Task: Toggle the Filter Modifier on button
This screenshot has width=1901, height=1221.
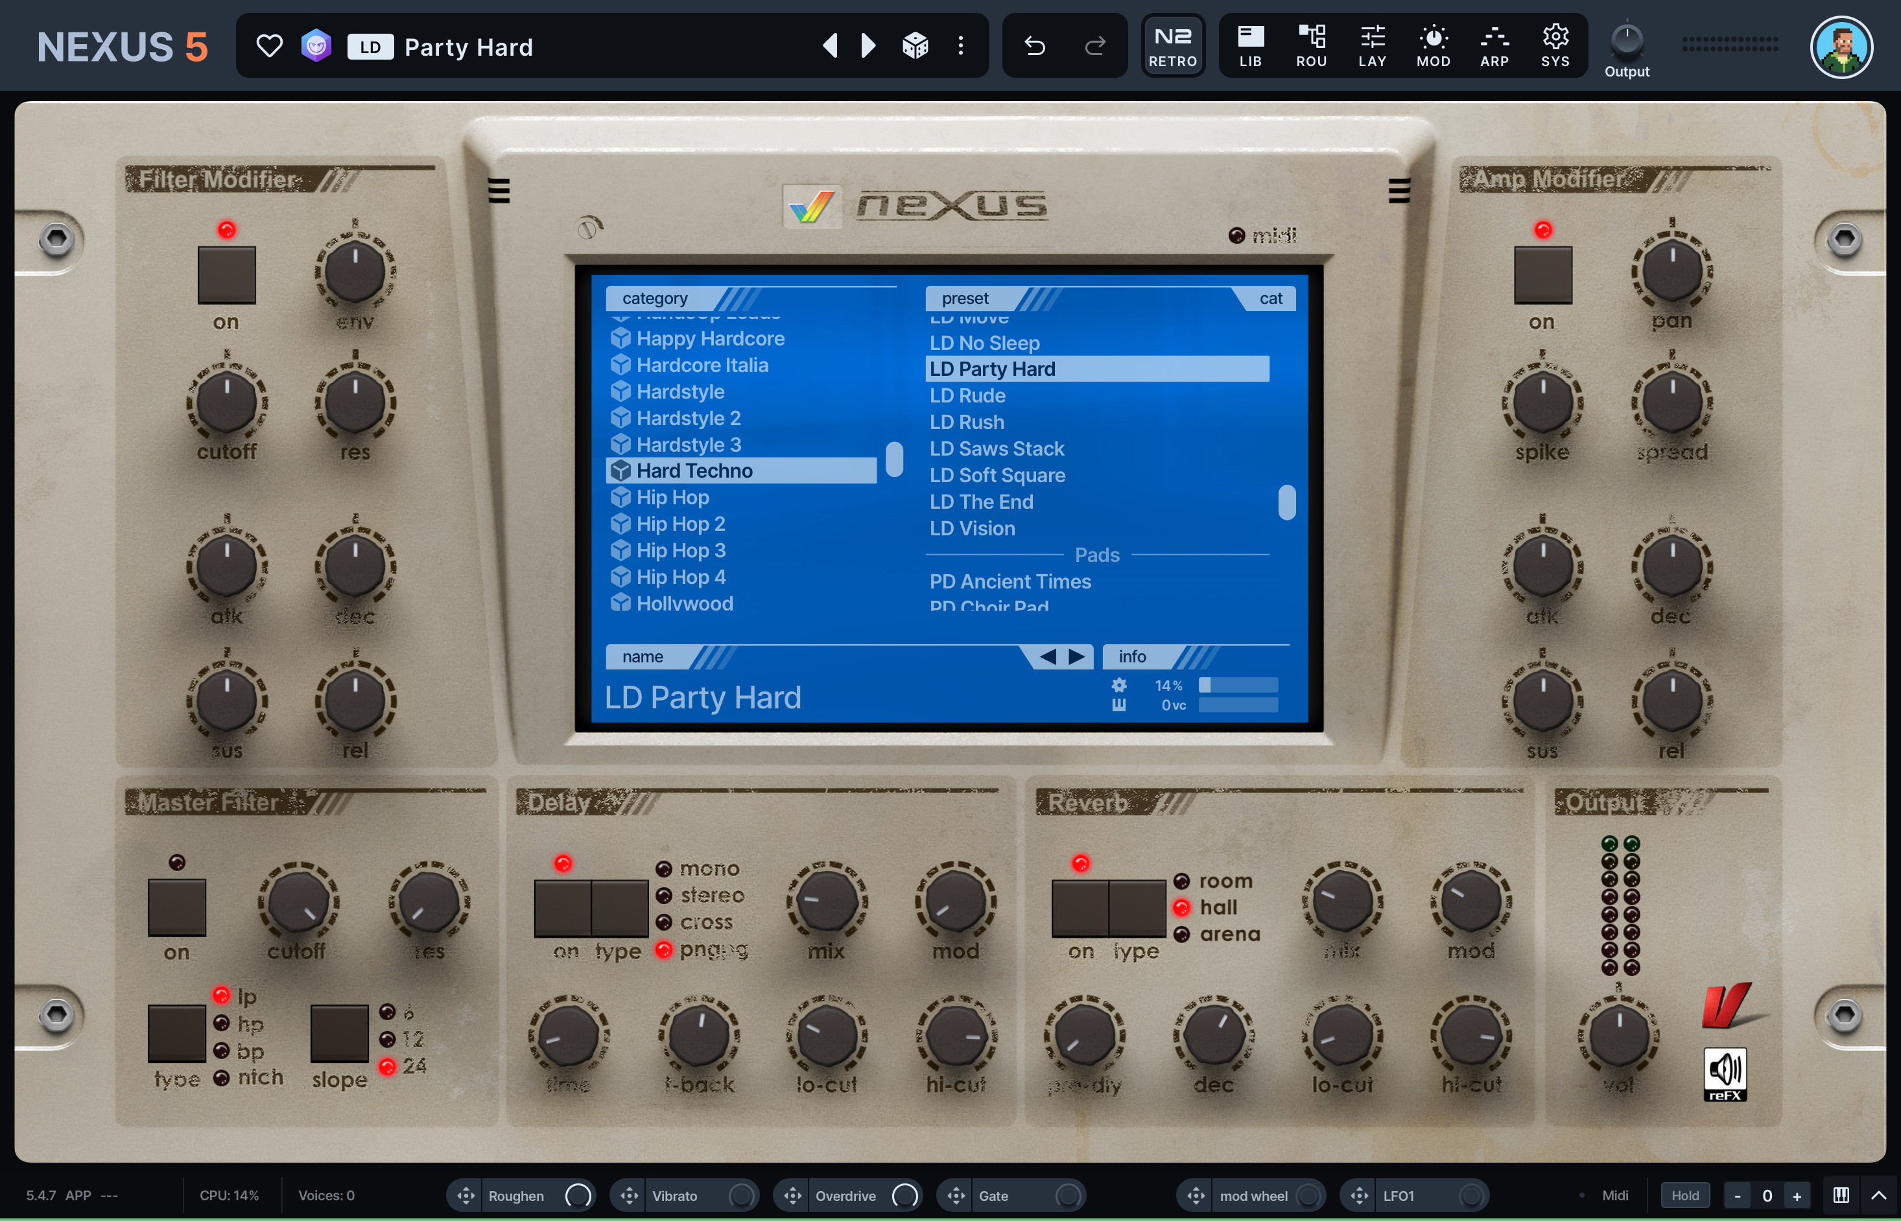Action: (227, 274)
